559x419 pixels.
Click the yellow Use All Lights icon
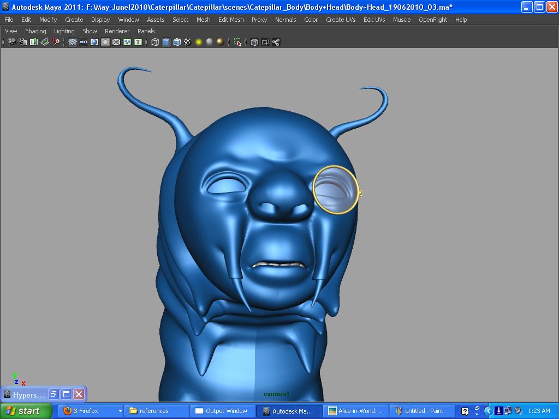pos(199,42)
